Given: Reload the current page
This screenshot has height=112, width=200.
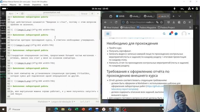Looking at the screenshot, I should 116,22.
